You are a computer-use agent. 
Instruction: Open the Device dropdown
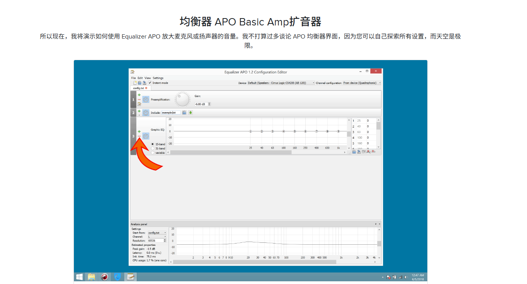[281, 83]
